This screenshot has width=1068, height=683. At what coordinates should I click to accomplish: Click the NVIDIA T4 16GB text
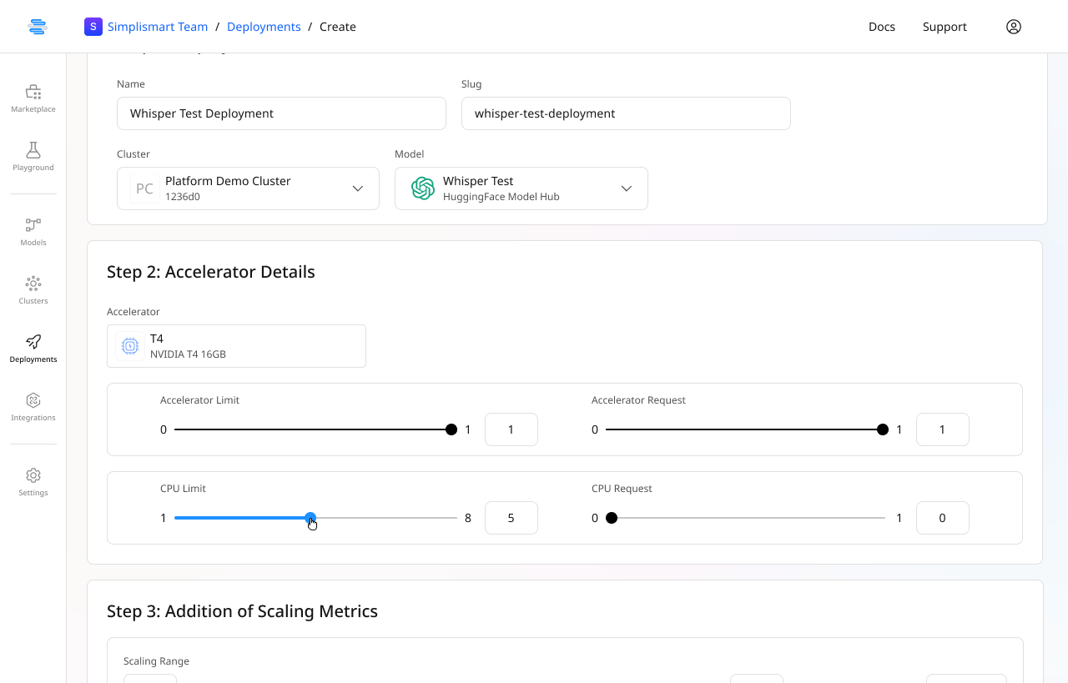click(x=188, y=354)
